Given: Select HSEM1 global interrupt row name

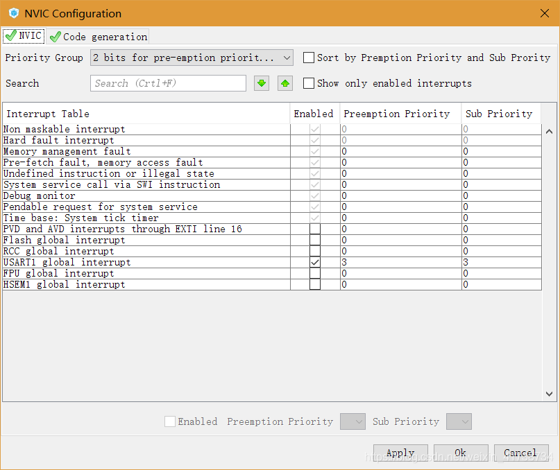Looking at the screenshot, I should click(65, 284).
